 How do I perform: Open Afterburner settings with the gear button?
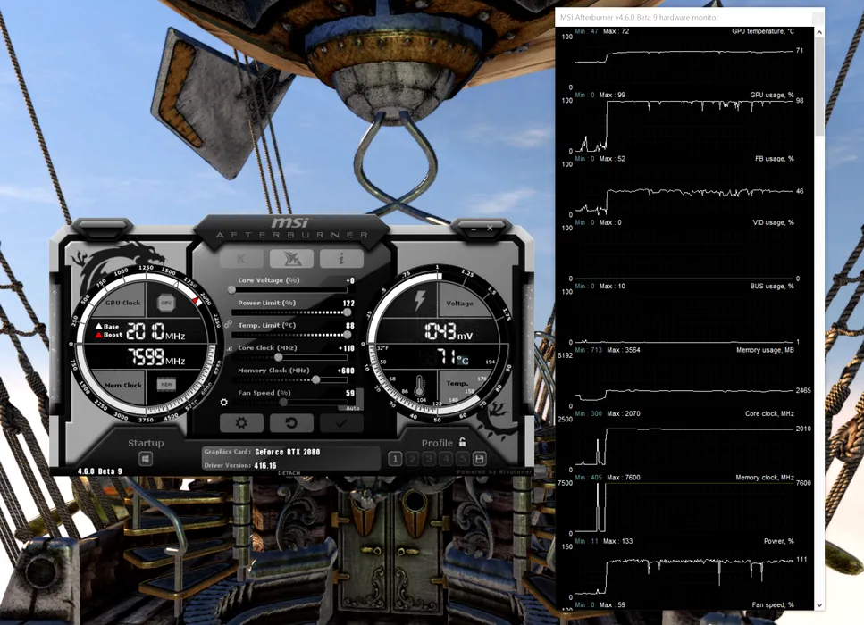click(x=241, y=423)
